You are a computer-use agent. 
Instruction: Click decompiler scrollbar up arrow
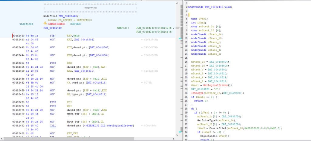pyautogui.click(x=309, y=2)
